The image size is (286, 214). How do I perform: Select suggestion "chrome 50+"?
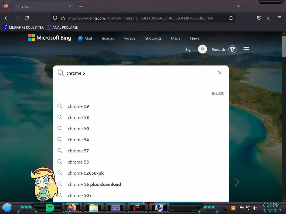[x=141, y=195]
